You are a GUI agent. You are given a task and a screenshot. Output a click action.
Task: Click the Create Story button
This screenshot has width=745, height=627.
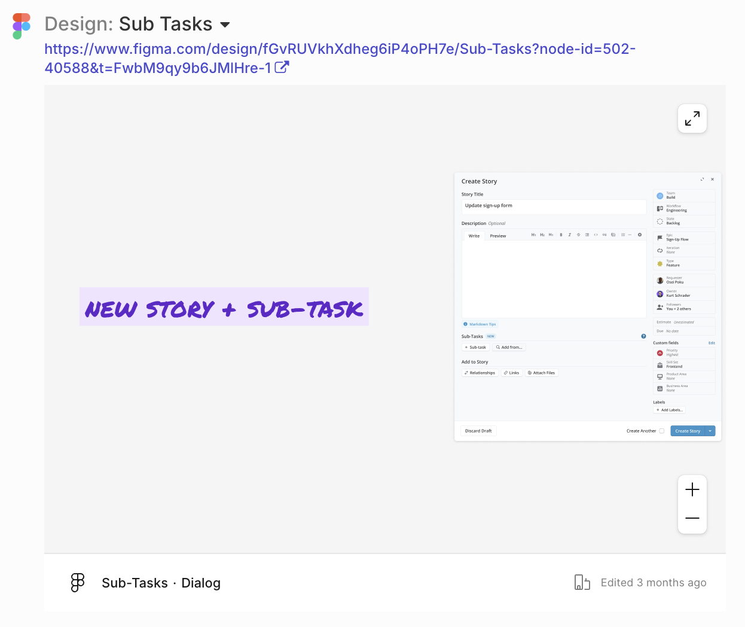pyautogui.click(x=688, y=431)
